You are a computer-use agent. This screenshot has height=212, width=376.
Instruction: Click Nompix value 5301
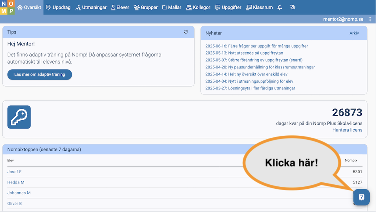click(357, 172)
